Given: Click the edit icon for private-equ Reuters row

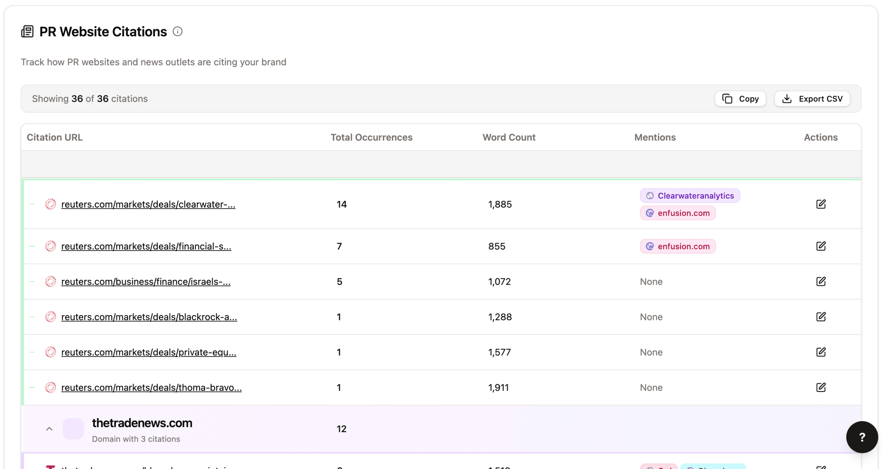Looking at the screenshot, I should (821, 352).
